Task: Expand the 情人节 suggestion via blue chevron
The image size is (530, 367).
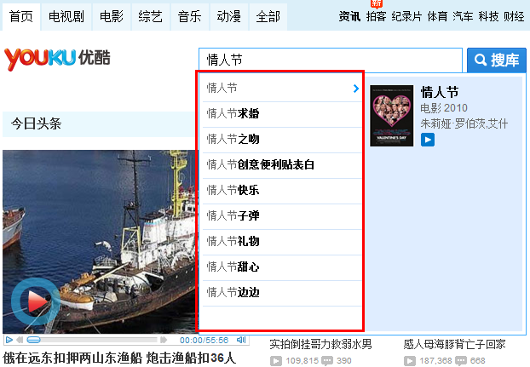Action: tap(355, 89)
